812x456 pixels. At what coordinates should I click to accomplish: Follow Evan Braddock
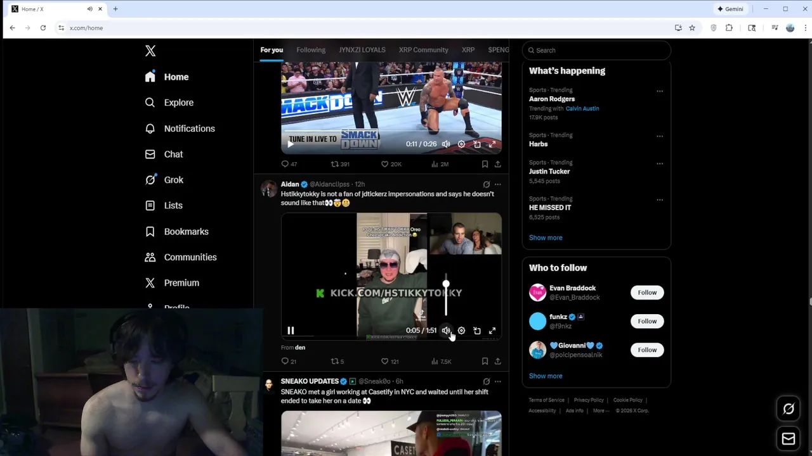[x=647, y=293]
